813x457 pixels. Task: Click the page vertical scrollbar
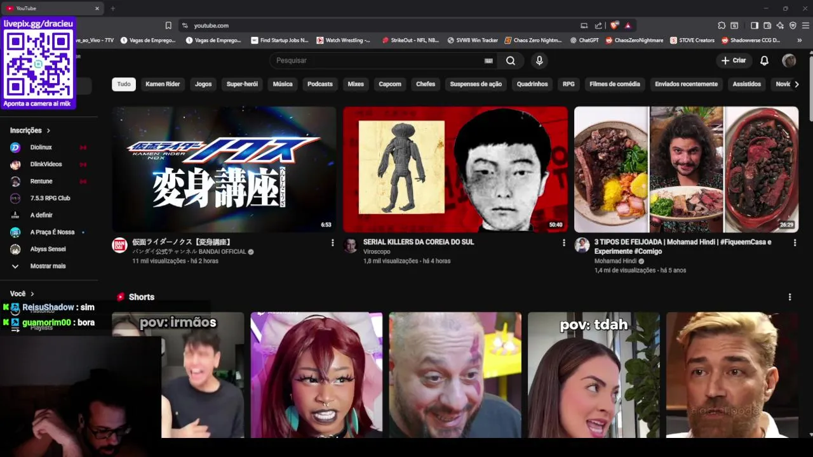click(810, 89)
